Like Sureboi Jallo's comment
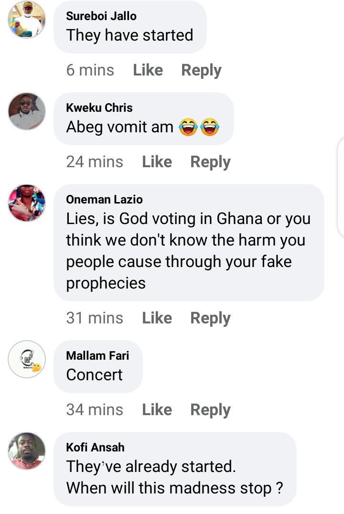Screen dimensions: 344x514 point(148,70)
